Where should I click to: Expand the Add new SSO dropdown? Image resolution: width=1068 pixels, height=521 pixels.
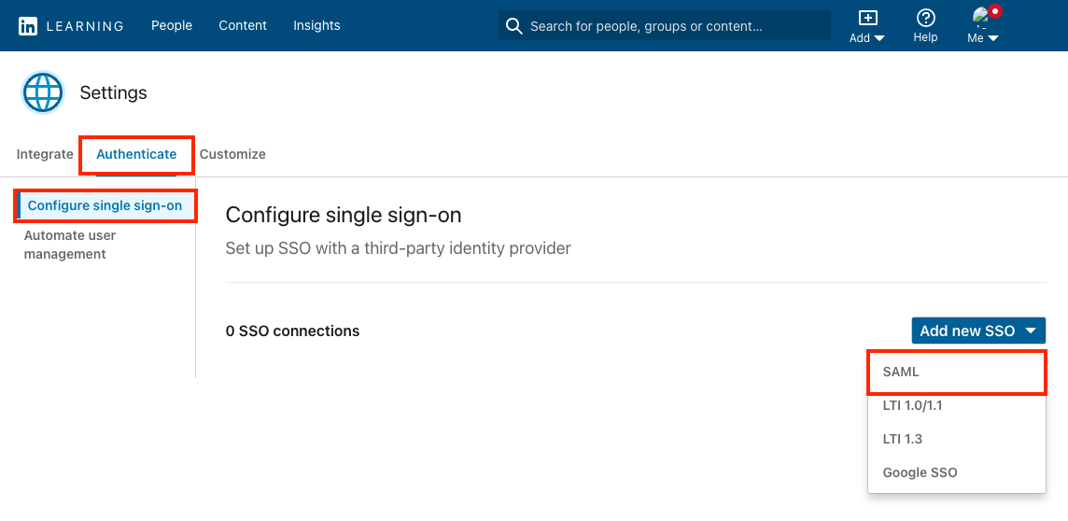[977, 331]
